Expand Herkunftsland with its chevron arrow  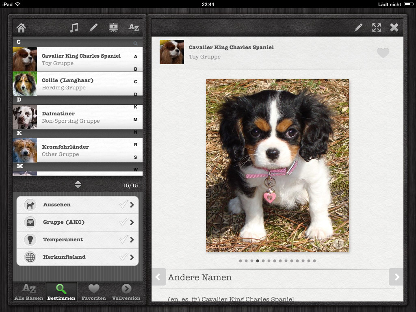[x=132, y=257]
